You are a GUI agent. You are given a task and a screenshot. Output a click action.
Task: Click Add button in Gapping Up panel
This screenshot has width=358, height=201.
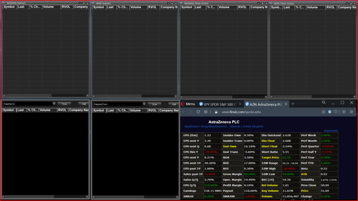(84, 104)
